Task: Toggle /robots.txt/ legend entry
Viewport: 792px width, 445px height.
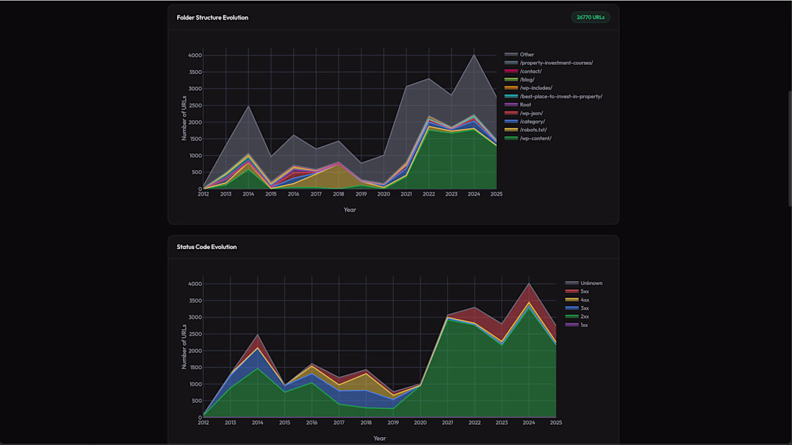Action: tap(526, 130)
